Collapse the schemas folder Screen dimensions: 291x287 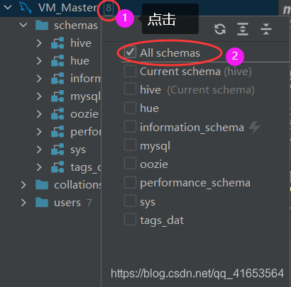click(x=23, y=25)
